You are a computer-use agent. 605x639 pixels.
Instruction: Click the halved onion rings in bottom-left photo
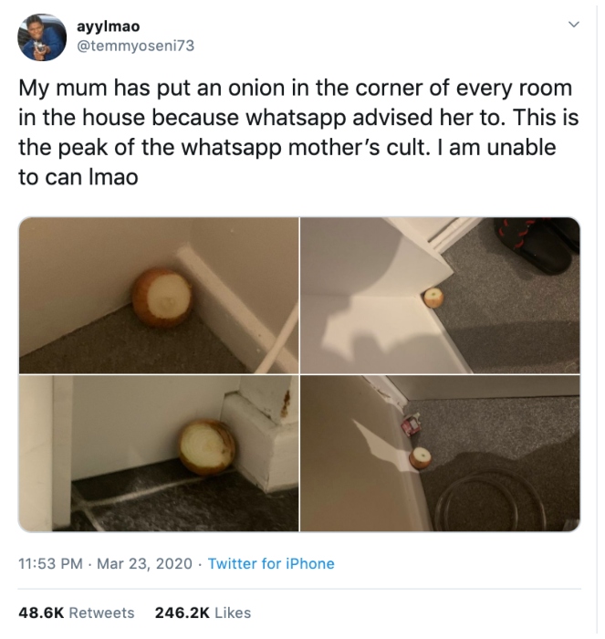(207, 447)
